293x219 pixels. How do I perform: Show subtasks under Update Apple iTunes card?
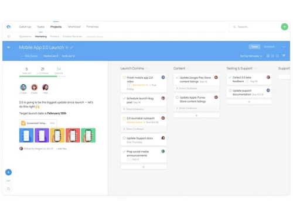click(187, 108)
